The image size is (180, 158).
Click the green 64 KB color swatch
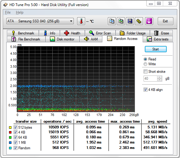[10, 137]
